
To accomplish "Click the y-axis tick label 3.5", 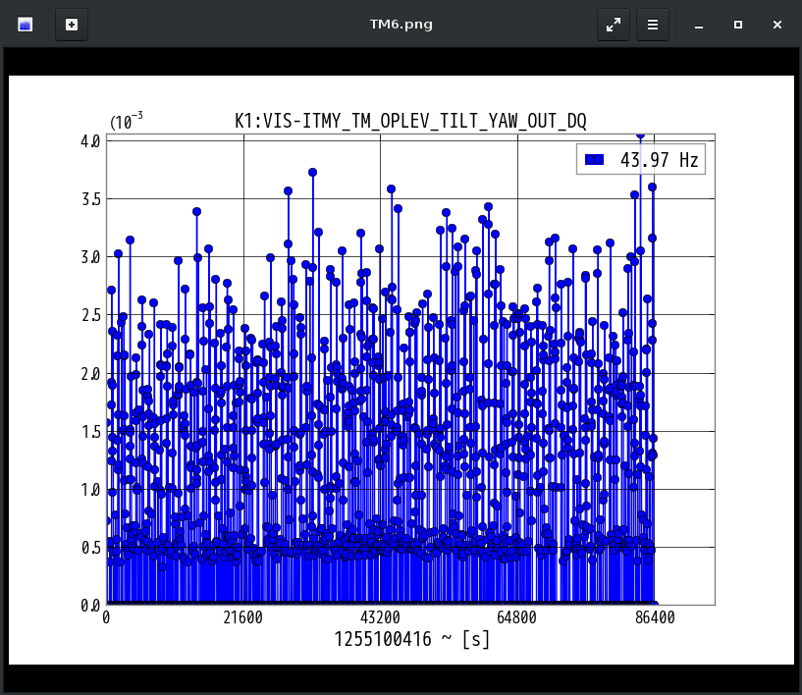I will point(90,199).
